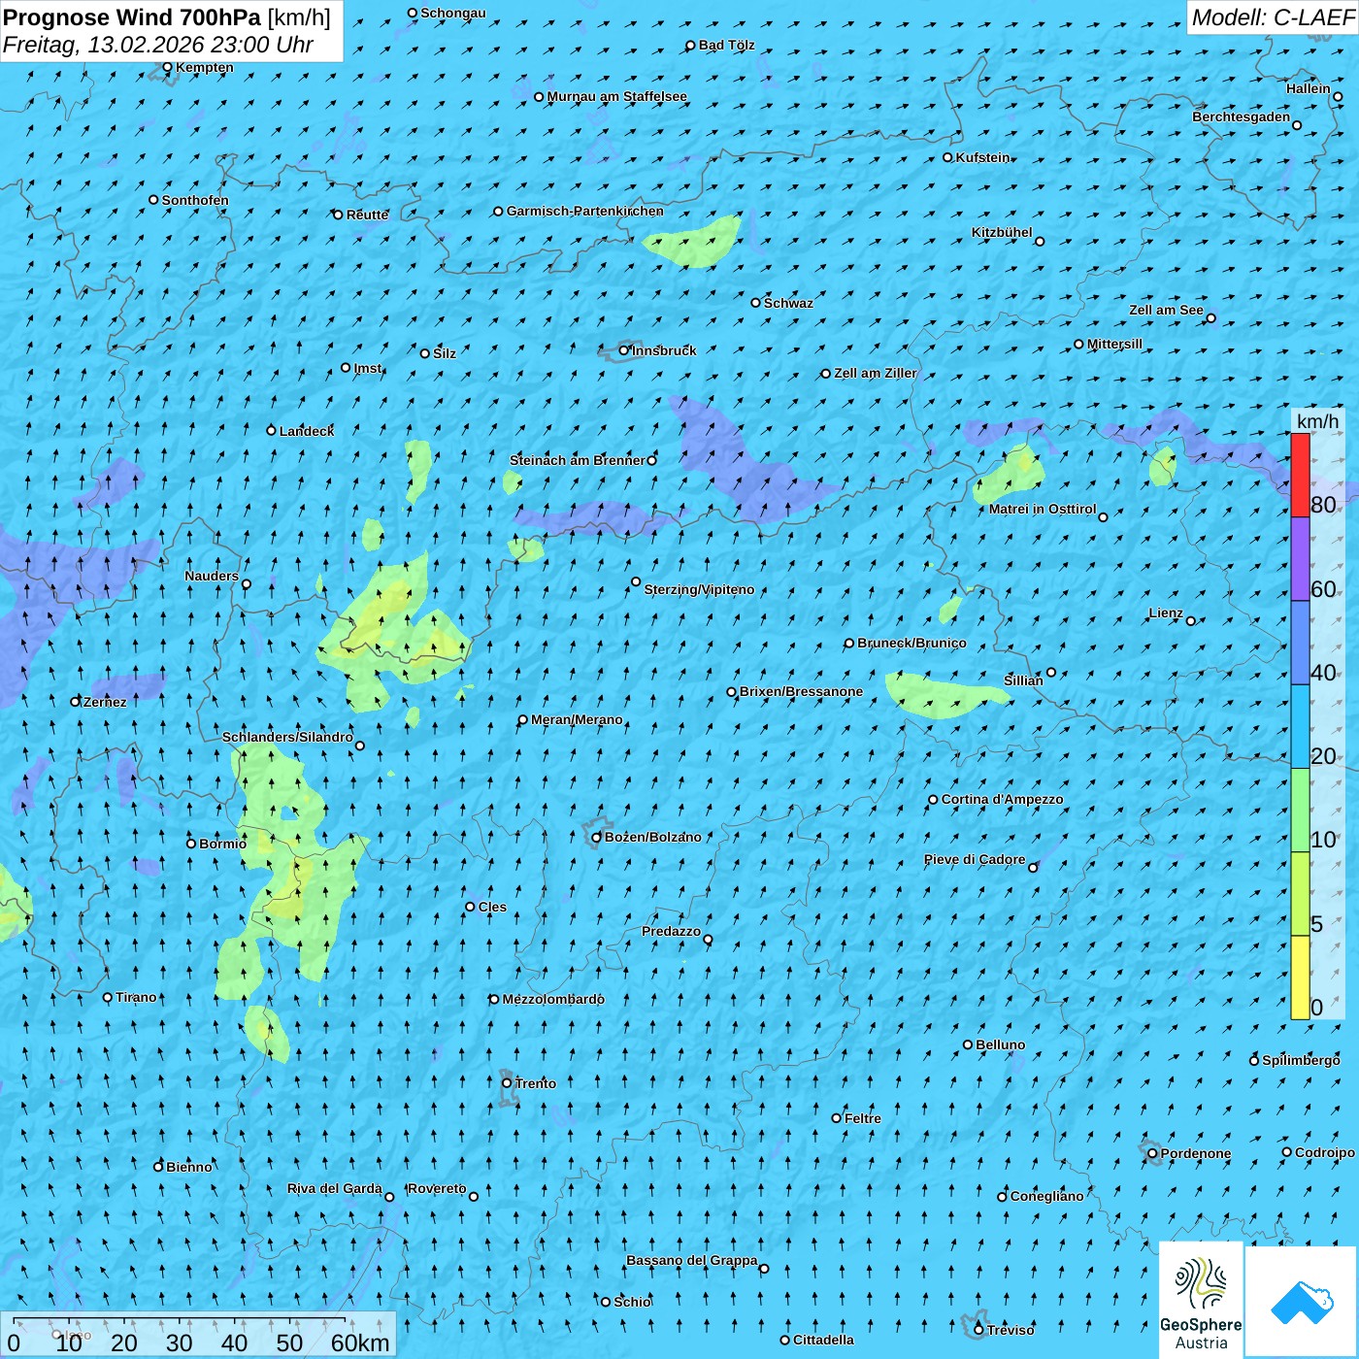This screenshot has width=1359, height=1359.
Task: Click the 'Modell: C-LAEF' label
Action: coord(1273,17)
